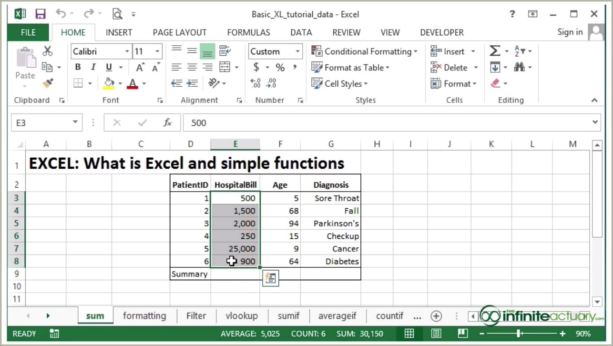Click the Orientation text angle icon
This screenshot has width=613, height=346.
click(x=214, y=83)
